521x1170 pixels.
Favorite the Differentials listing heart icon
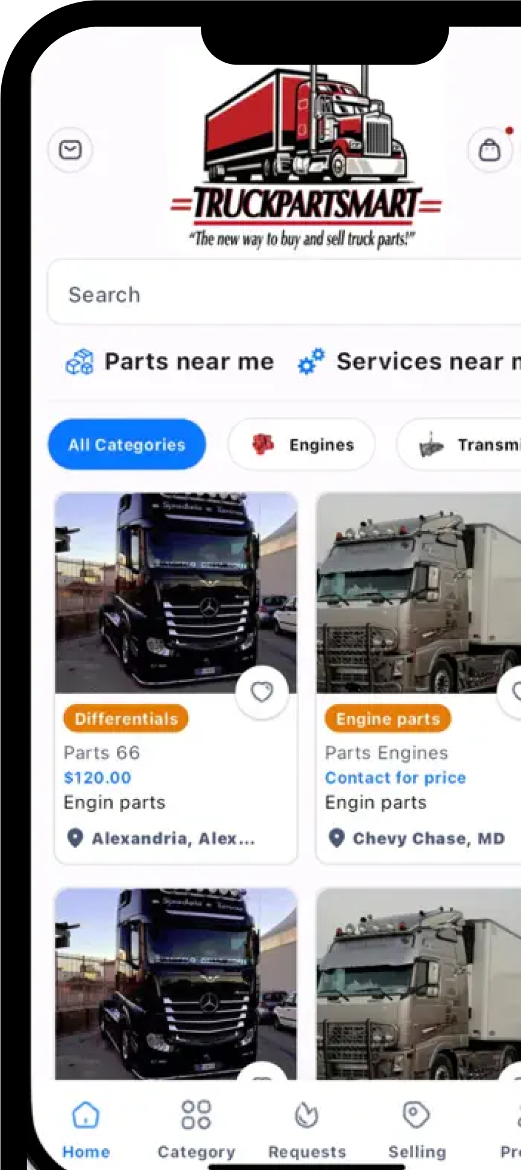(262, 692)
